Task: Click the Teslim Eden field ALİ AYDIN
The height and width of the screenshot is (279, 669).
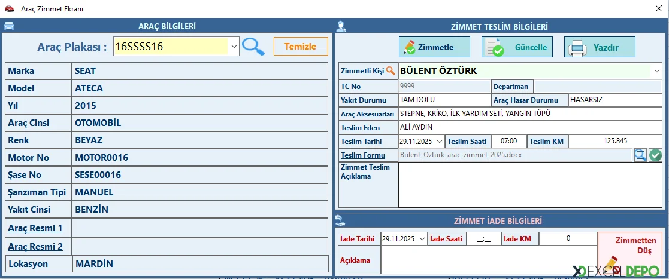Action: pos(530,127)
